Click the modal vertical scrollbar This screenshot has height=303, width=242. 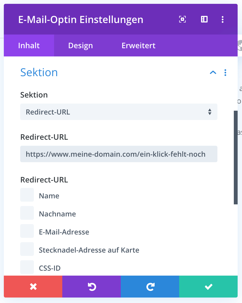[236, 158]
